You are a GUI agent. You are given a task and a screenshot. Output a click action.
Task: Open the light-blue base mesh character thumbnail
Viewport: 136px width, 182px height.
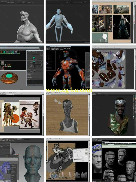(x=68, y=22)
